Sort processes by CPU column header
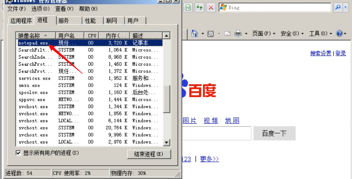 [92, 35]
